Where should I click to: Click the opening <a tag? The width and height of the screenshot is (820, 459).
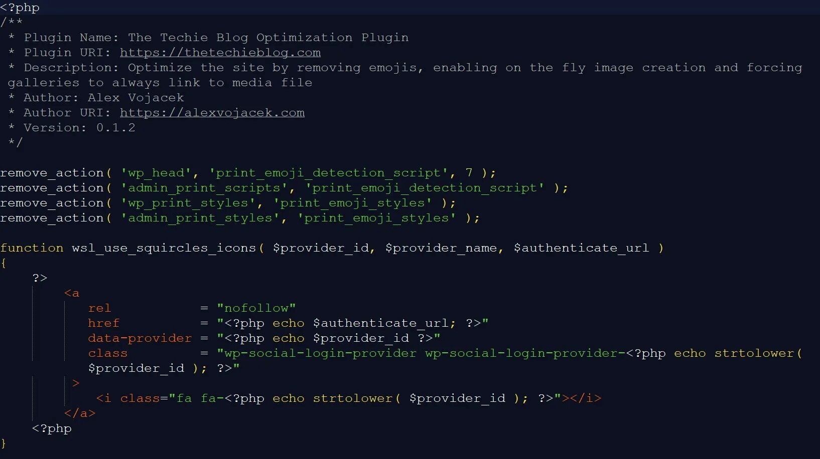point(72,293)
